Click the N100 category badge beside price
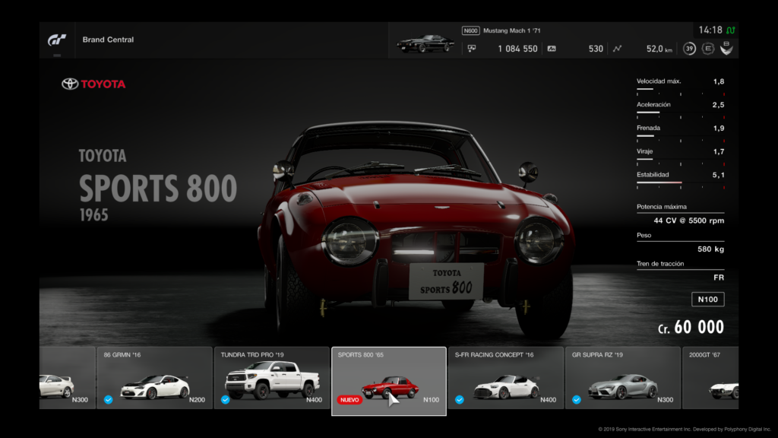This screenshot has height=438, width=778. (x=707, y=300)
